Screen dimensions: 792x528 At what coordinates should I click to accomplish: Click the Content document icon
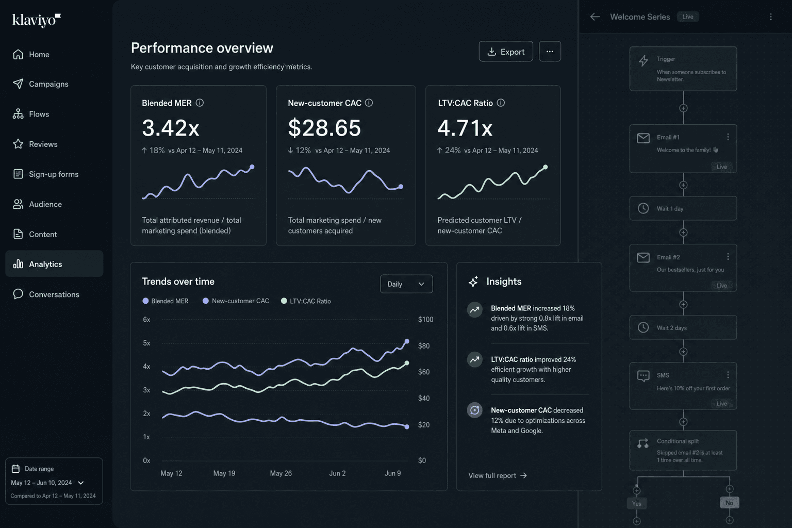point(18,234)
